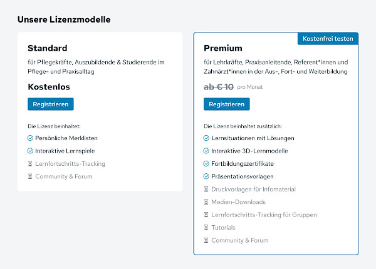
Task: Click checkmark icon beside Persönliche Merklisten
Action: [x=30, y=138]
